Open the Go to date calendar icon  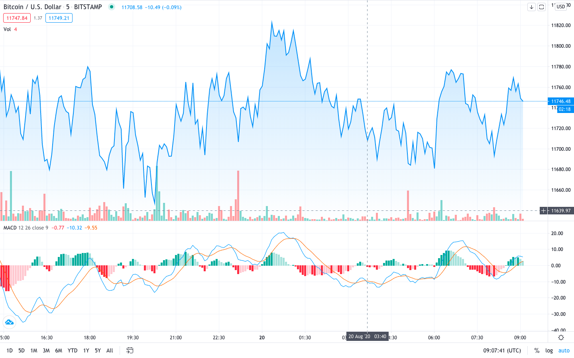[130, 350]
